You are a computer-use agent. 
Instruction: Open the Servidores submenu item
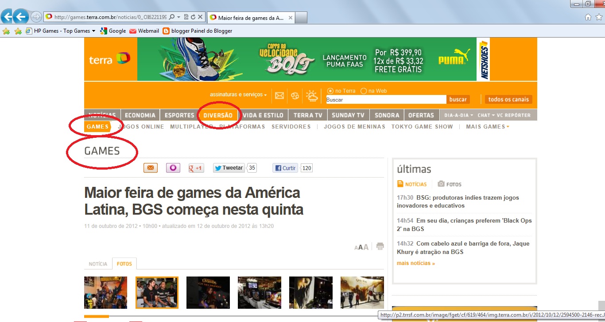pos(291,127)
